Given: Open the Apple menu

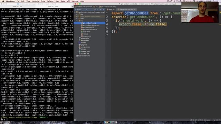Looking at the screenshot, I should pos(3,1).
